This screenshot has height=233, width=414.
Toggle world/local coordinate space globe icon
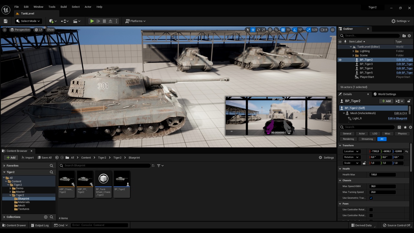click(x=270, y=30)
